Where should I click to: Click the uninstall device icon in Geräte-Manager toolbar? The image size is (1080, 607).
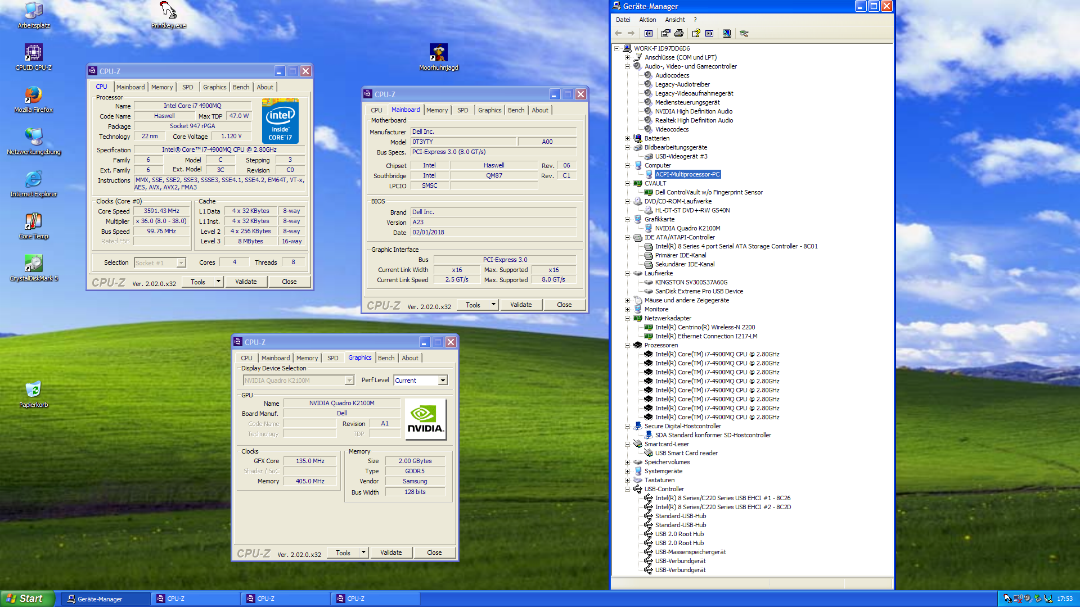[x=744, y=33]
